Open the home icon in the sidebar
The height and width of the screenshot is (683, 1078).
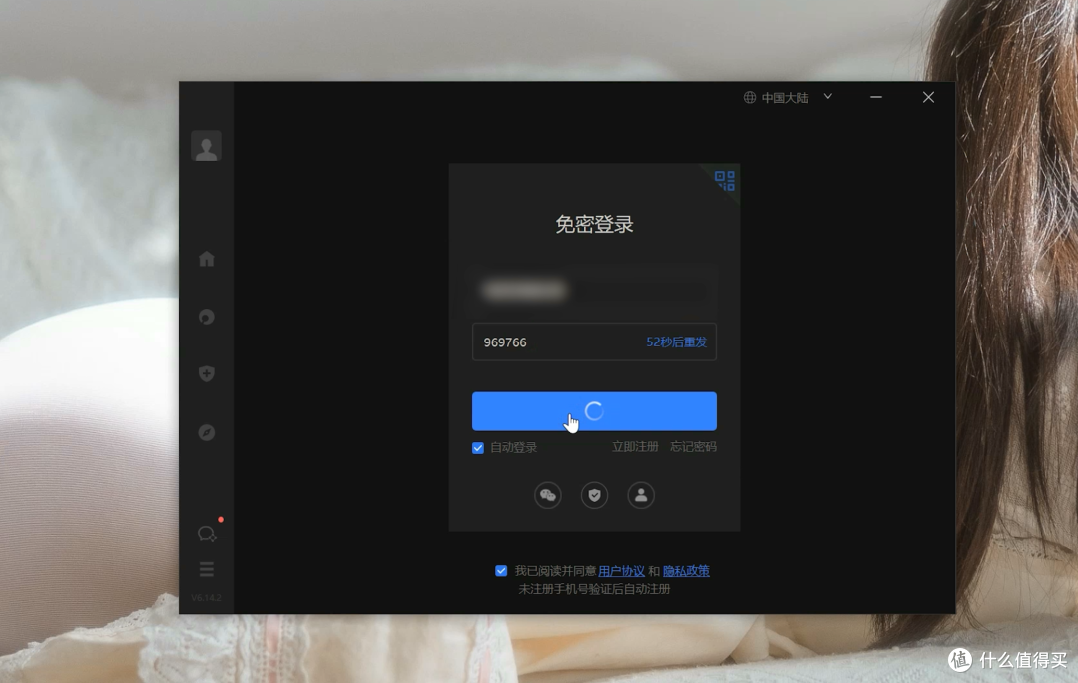(207, 259)
